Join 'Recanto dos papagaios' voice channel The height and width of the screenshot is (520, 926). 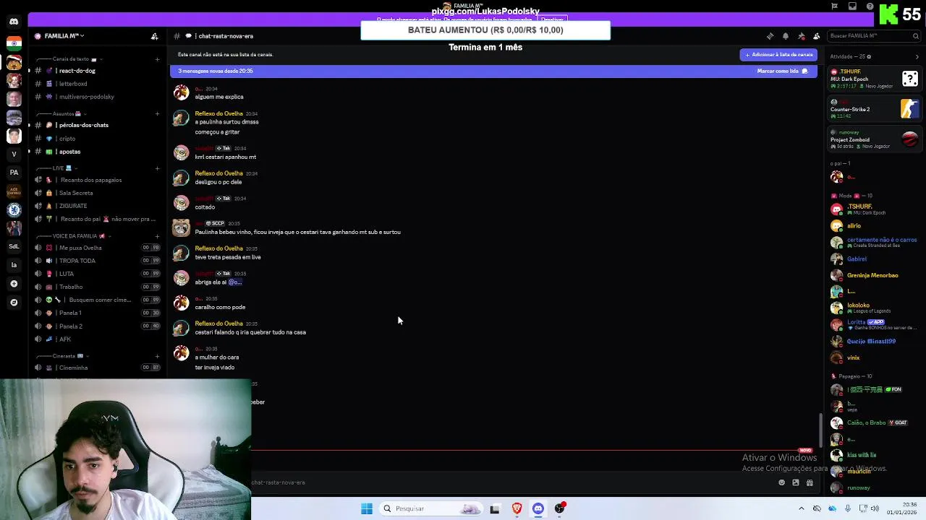(x=98, y=180)
